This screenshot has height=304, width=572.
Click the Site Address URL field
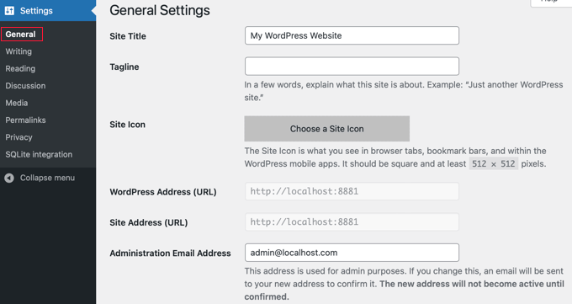click(x=352, y=221)
